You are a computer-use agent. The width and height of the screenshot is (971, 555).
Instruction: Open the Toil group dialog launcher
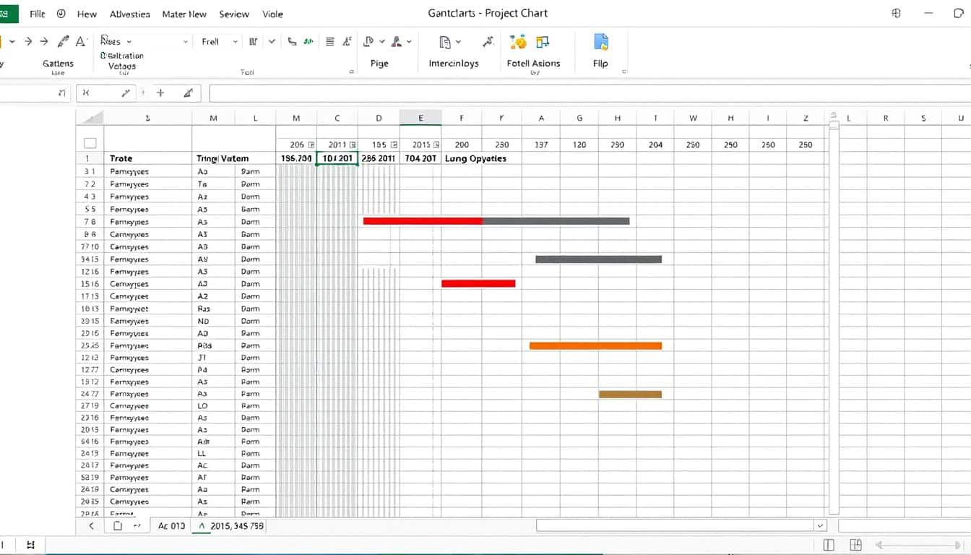tap(352, 72)
